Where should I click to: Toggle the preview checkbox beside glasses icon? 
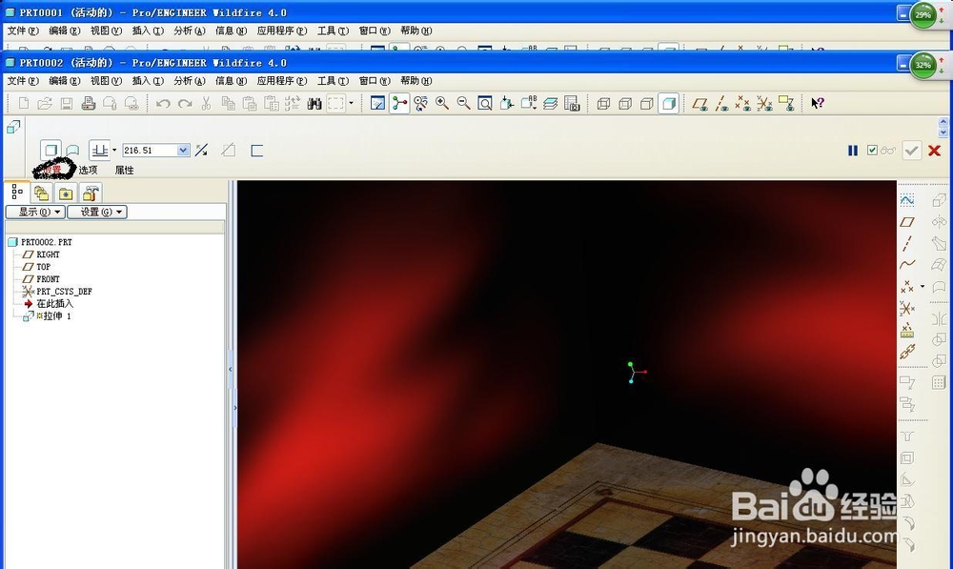[x=872, y=151]
